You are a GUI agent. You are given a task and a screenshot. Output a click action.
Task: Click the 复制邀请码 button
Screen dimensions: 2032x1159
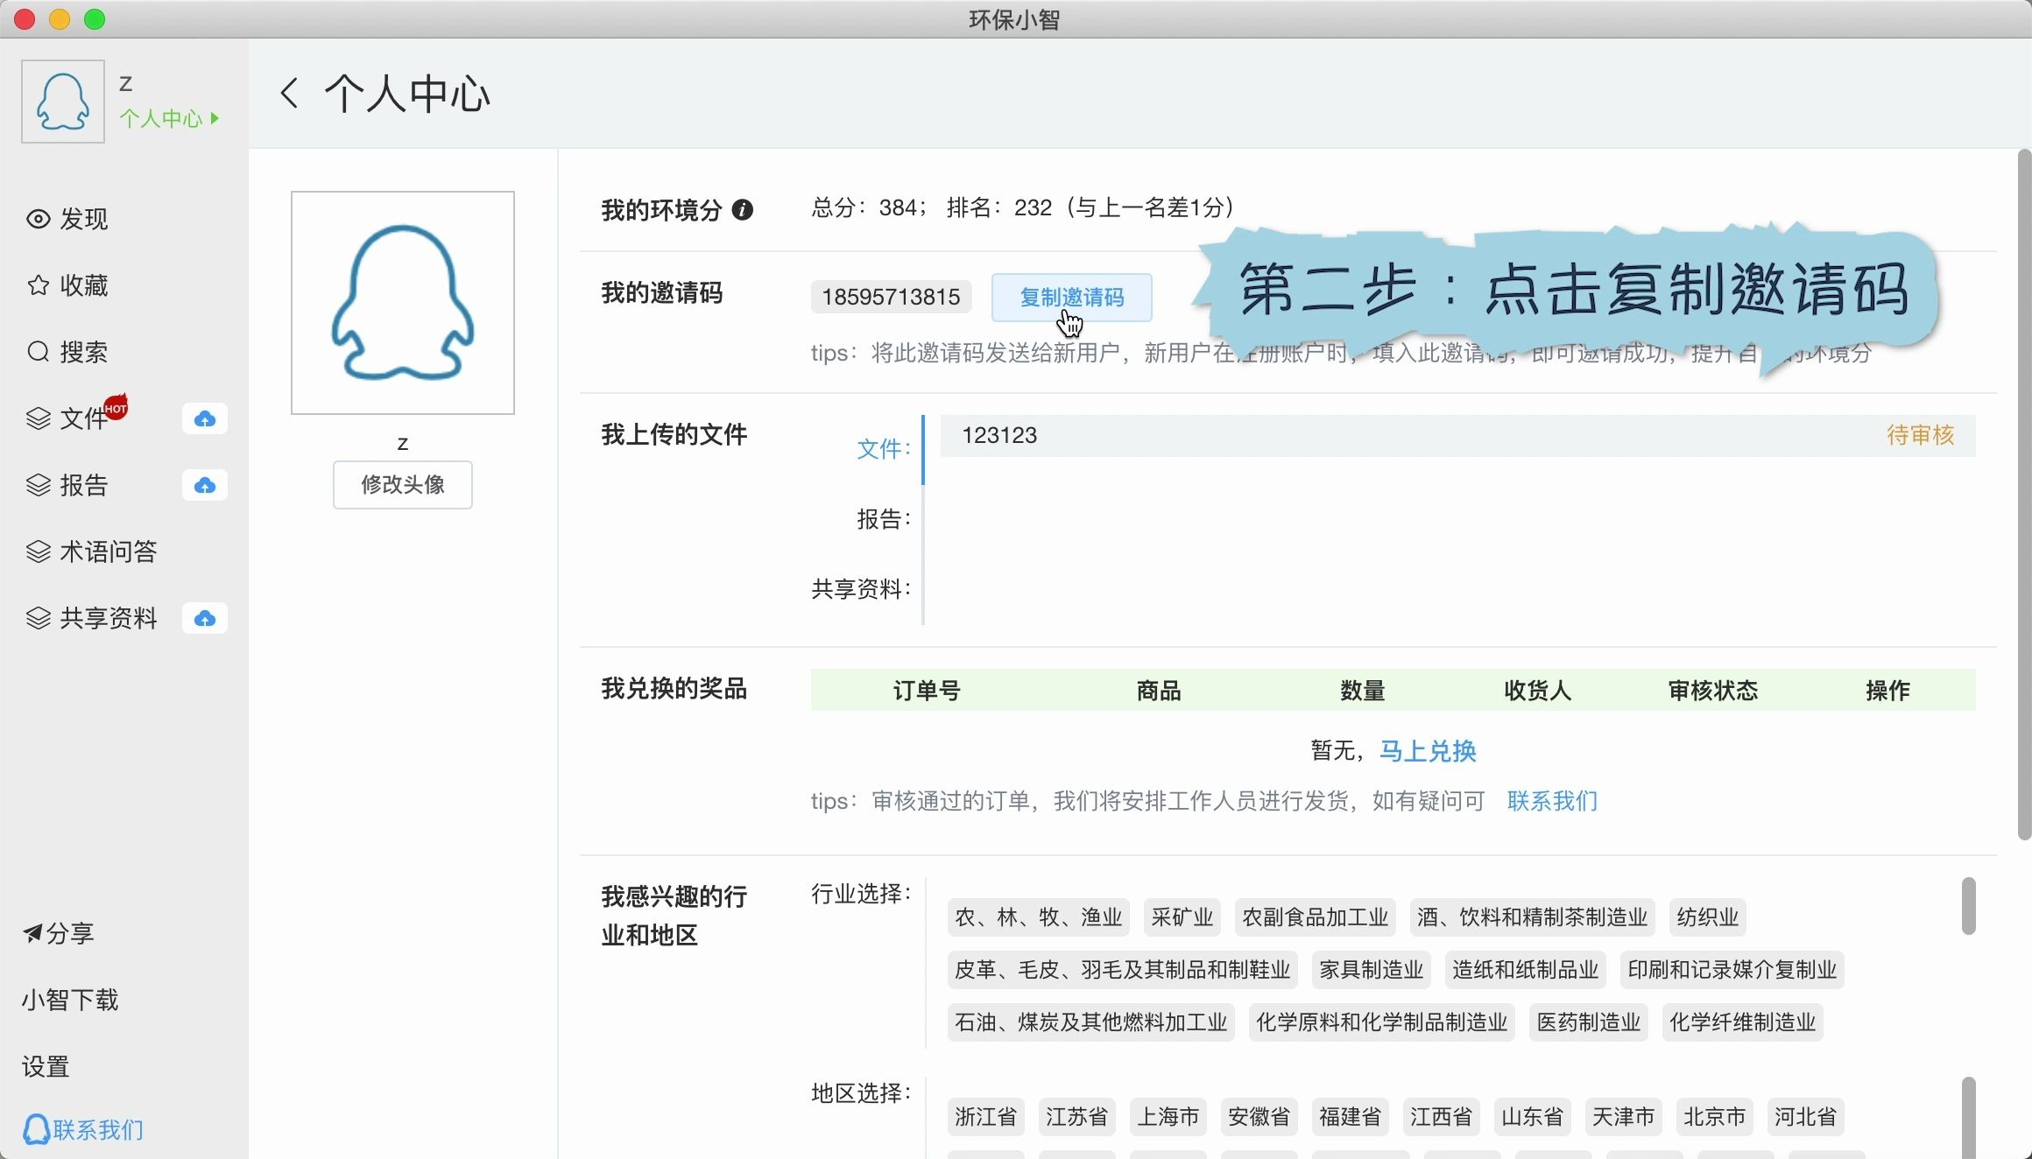pos(1072,298)
